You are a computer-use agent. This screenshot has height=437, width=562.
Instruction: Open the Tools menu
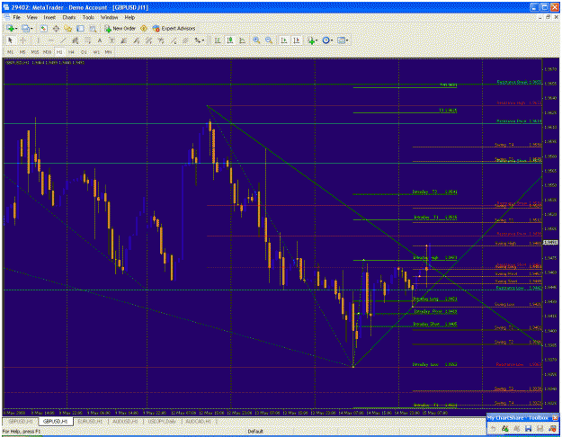(88, 17)
